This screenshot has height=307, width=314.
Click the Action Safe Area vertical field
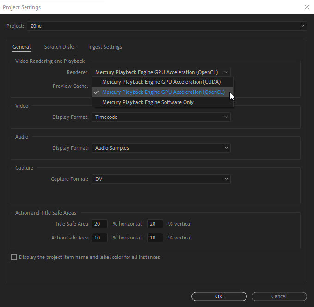coord(155,238)
